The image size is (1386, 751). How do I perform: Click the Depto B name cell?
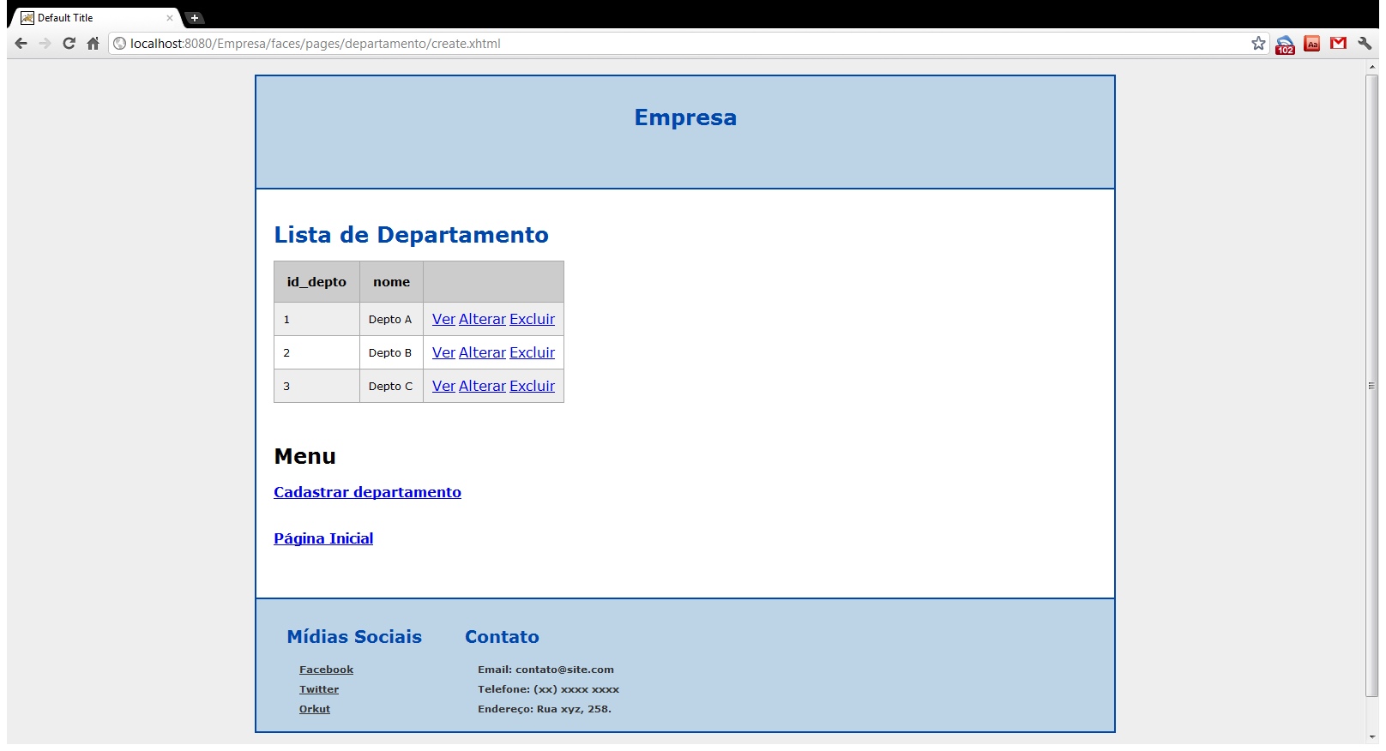pos(391,352)
